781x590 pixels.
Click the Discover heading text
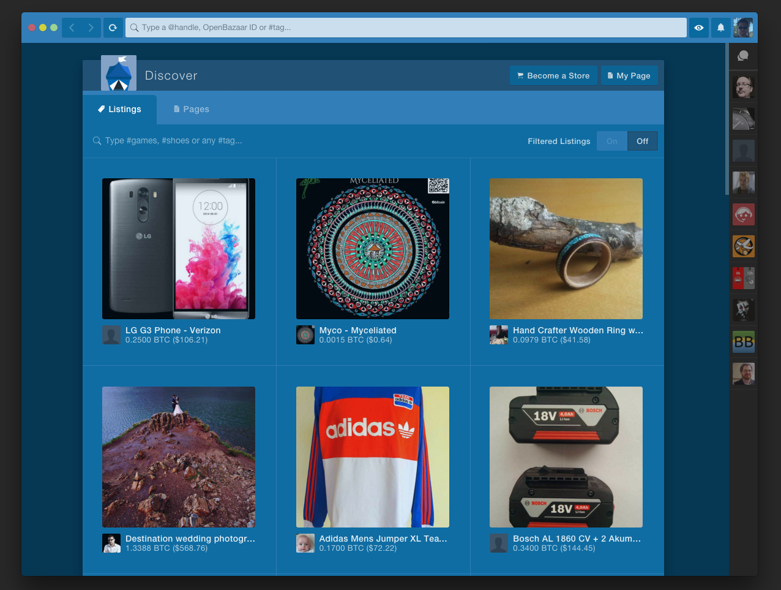[171, 75]
